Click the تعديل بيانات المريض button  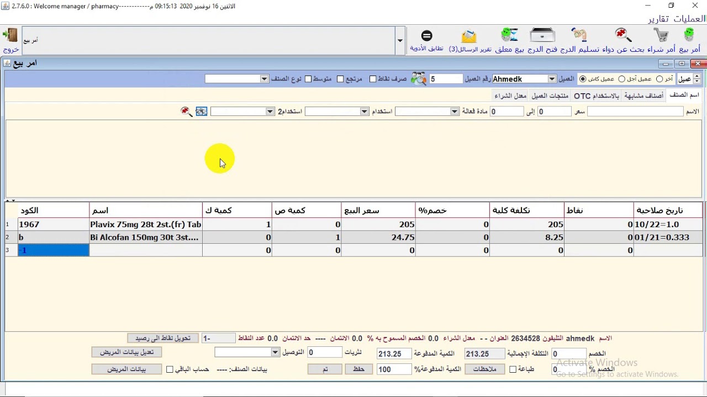(x=126, y=352)
